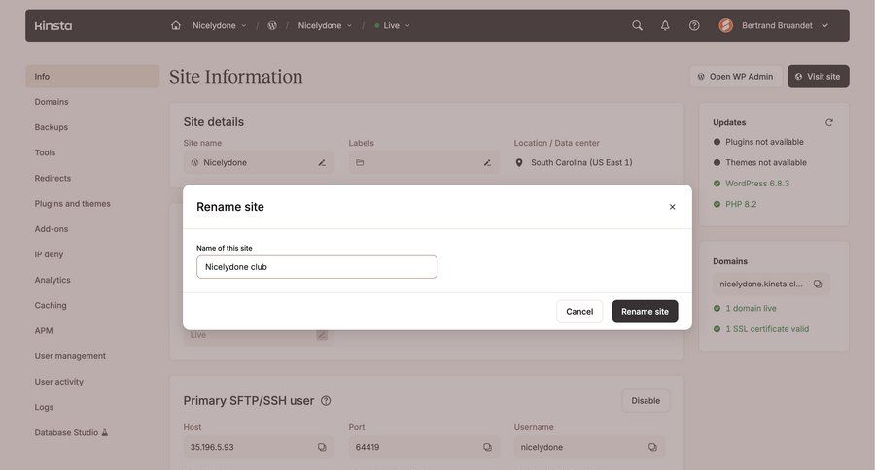
Task: Expand the first Nicelydone company dropdown
Action: click(219, 25)
